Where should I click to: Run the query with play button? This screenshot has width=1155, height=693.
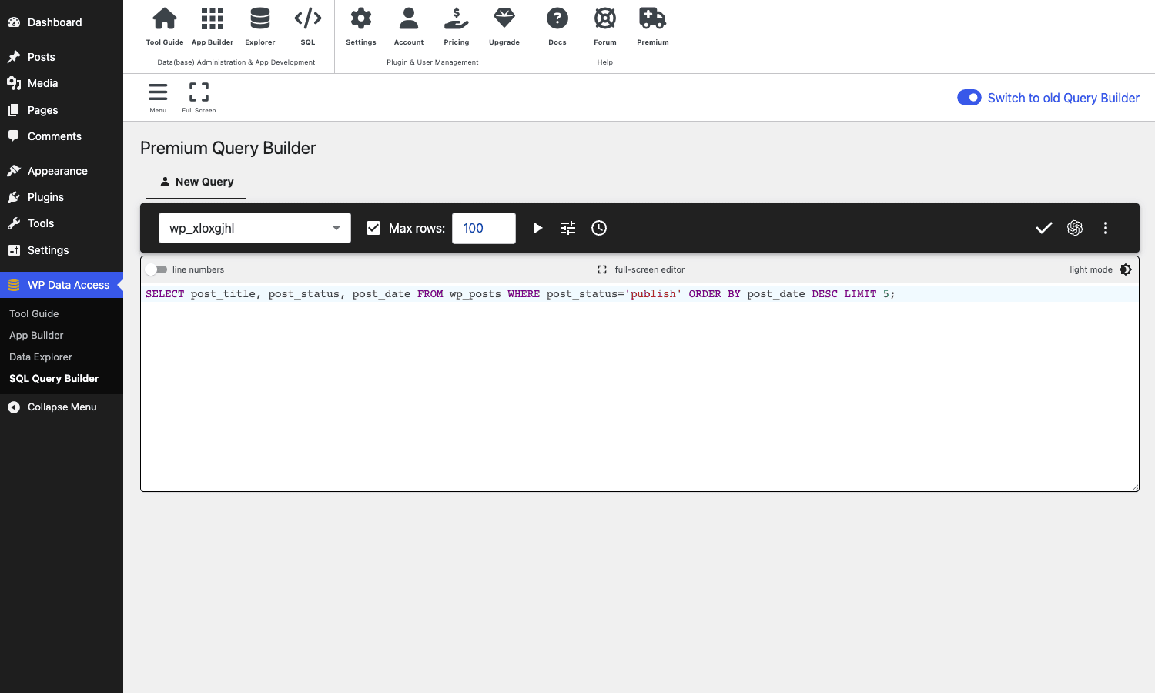(x=537, y=228)
